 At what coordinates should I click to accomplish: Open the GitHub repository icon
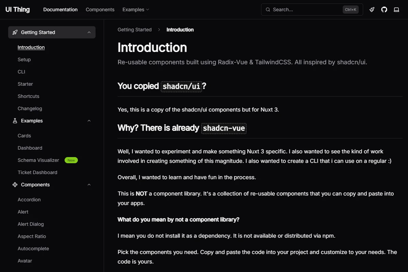click(384, 10)
